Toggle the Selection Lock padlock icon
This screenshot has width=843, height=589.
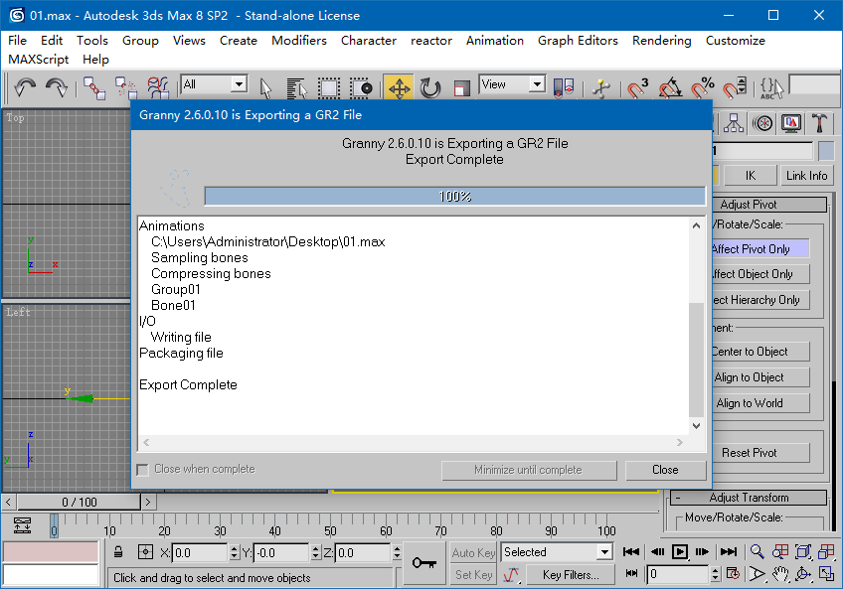pos(118,552)
